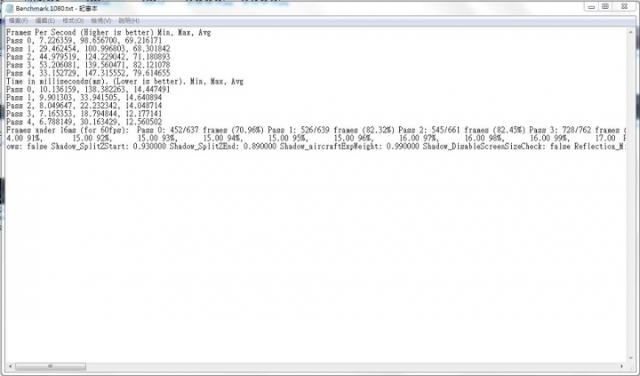Click the Notepad icon in title bar
This screenshot has width=640, height=376.
tap(10, 9)
